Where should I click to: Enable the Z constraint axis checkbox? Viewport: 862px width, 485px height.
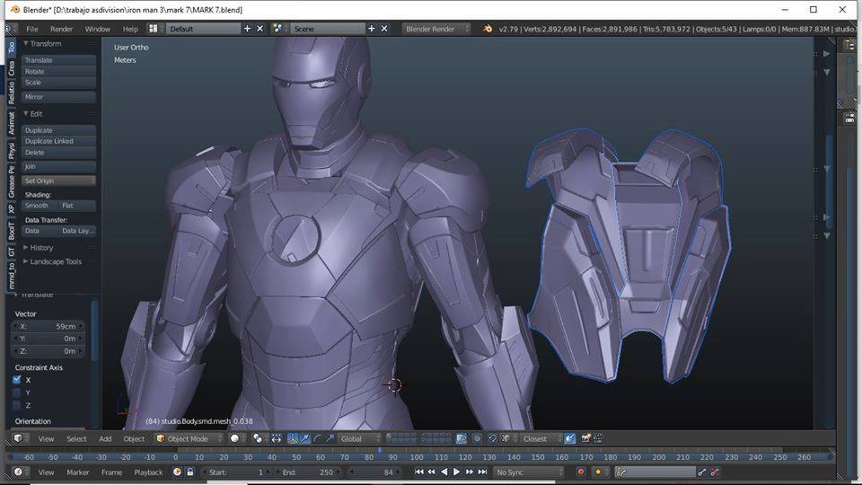17,405
